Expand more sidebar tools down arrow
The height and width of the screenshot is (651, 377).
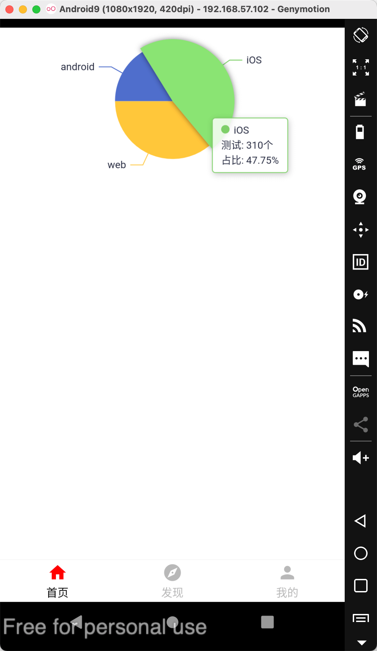point(362,643)
